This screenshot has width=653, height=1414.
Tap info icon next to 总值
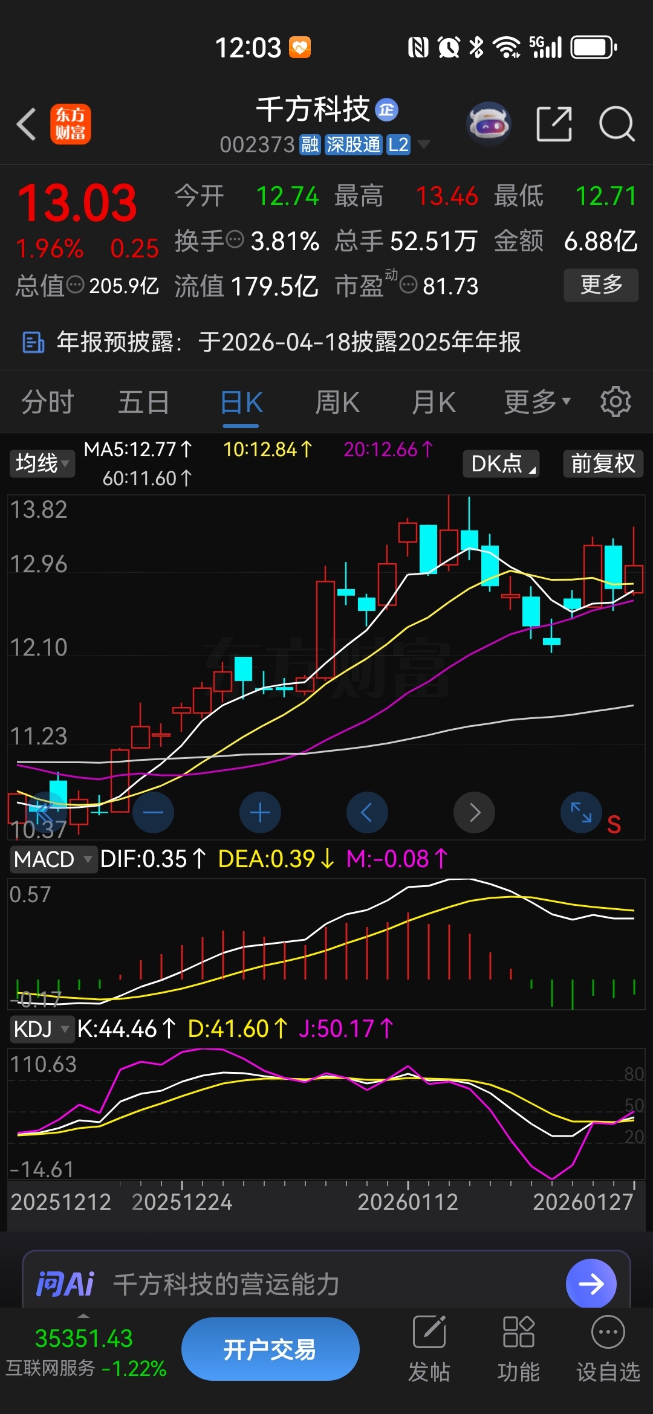pyautogui.click(x=75, y=285)
